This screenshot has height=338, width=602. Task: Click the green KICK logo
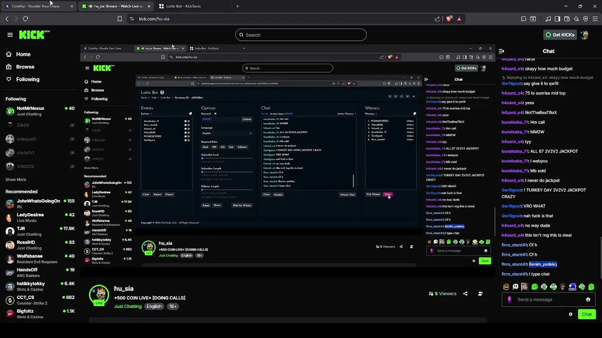[x=34, y=35]
